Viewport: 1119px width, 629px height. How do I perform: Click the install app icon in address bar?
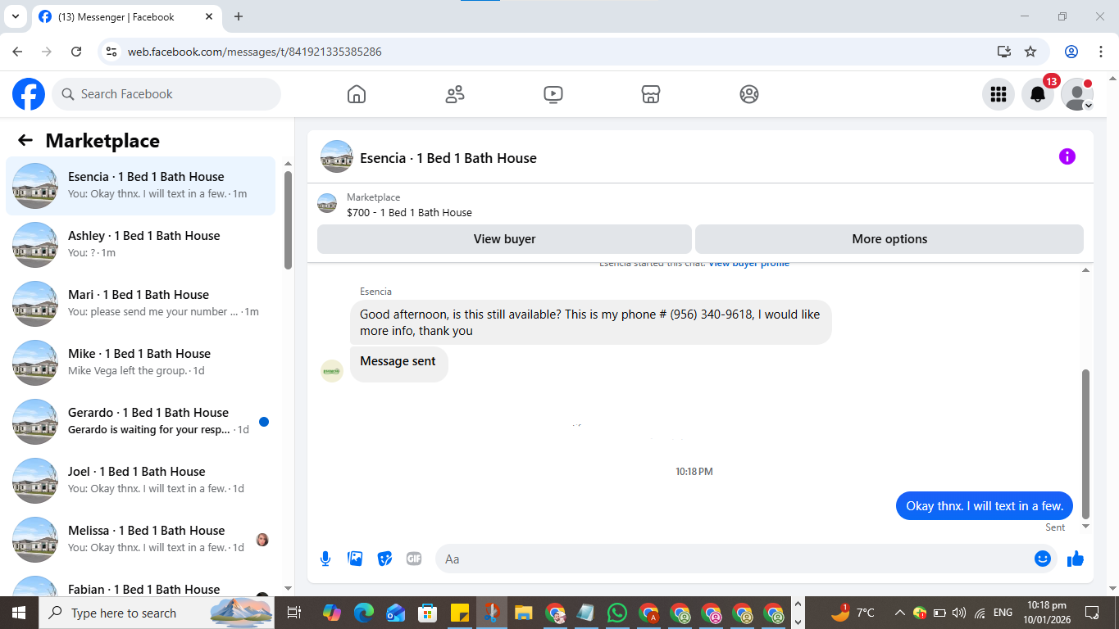pyautogui.click(x=1004, y=52)
